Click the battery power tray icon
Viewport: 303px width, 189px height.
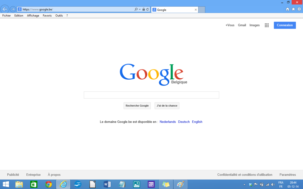(x=262, y=184)
